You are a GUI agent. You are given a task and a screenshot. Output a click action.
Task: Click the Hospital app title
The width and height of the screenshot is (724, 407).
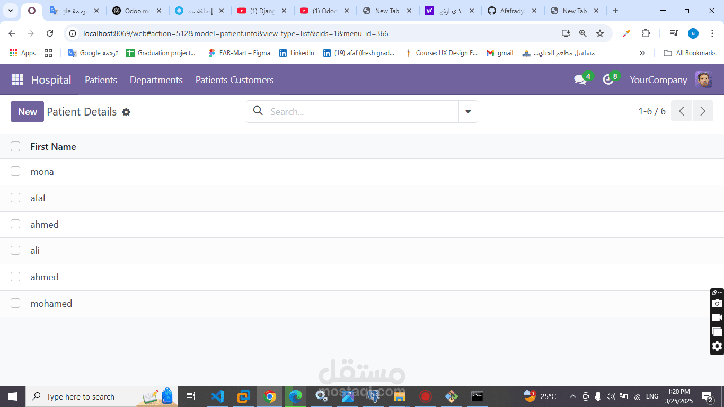tap(51, 80)
